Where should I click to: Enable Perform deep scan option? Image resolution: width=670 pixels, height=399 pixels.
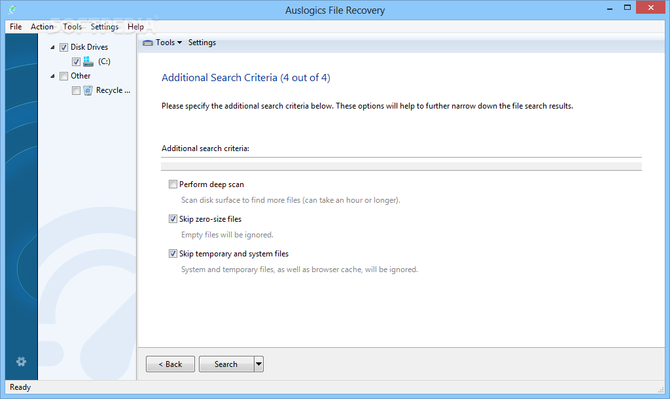tap(173, 184)
